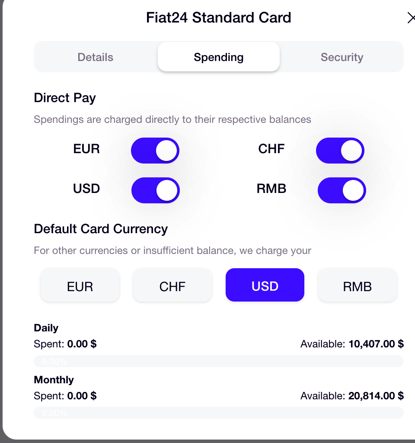Turn off the CHF Direct Pay switch
This screenshot has height=443, width=415.
click(340, 151)
